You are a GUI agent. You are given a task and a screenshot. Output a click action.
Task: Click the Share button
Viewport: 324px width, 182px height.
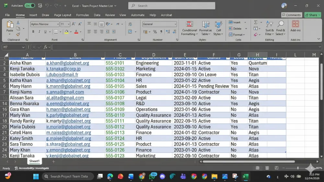[x=313, y=15]
